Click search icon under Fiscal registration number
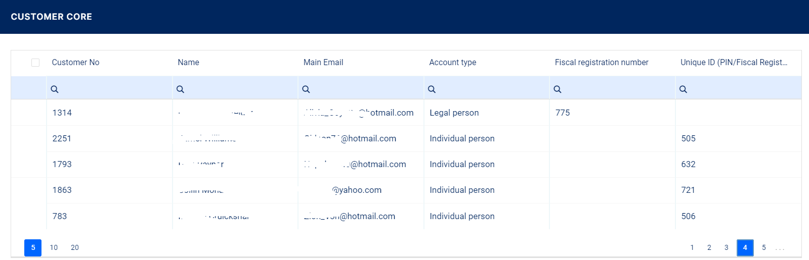 (x=558, y=89)
